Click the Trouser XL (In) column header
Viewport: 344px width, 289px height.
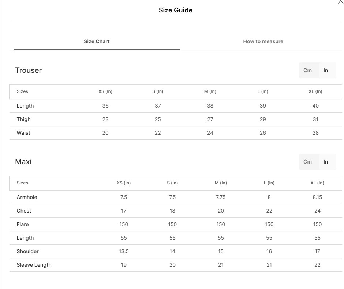pos(315,91)
